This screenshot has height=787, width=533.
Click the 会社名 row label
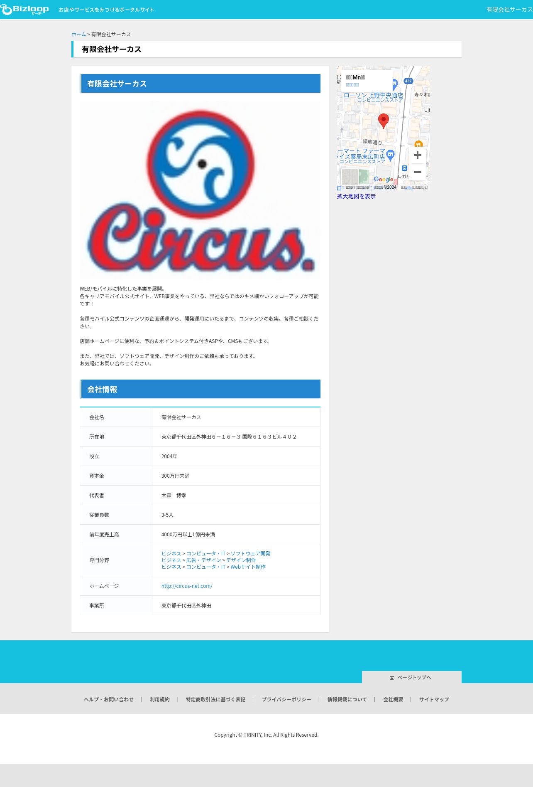point(97,417)
